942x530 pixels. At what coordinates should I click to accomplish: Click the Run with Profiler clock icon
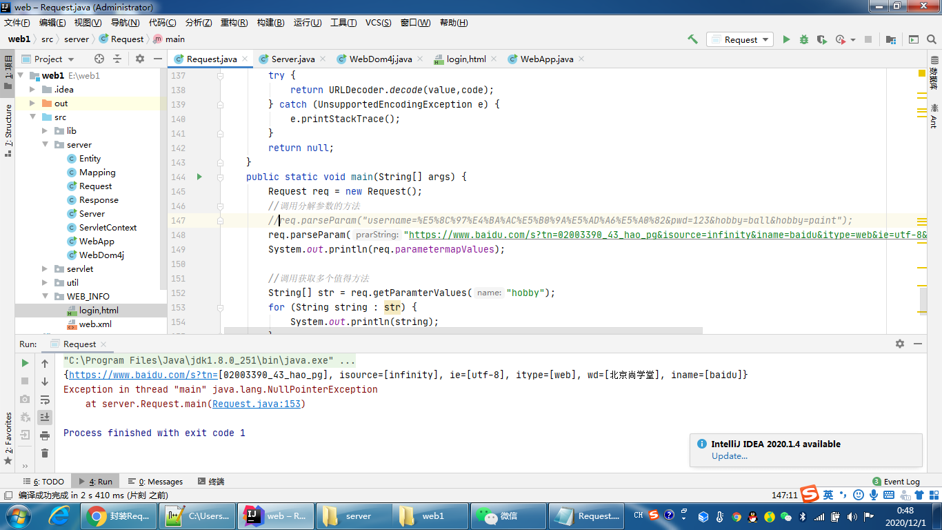click(840, 39)
